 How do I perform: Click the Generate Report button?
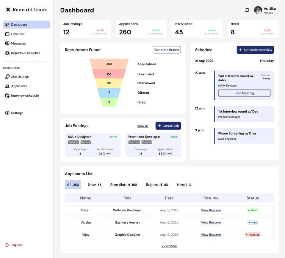(x=167, y=50)
